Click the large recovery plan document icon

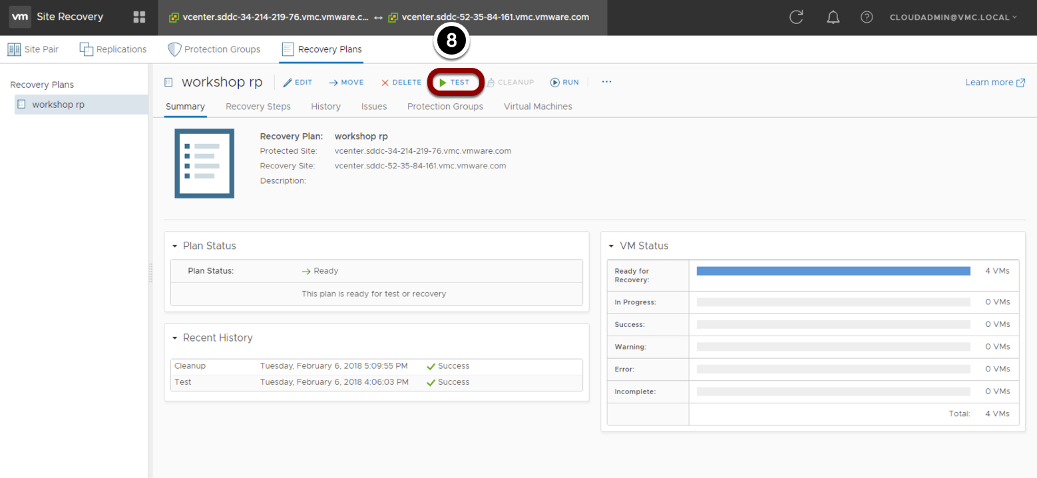[204, 163]
